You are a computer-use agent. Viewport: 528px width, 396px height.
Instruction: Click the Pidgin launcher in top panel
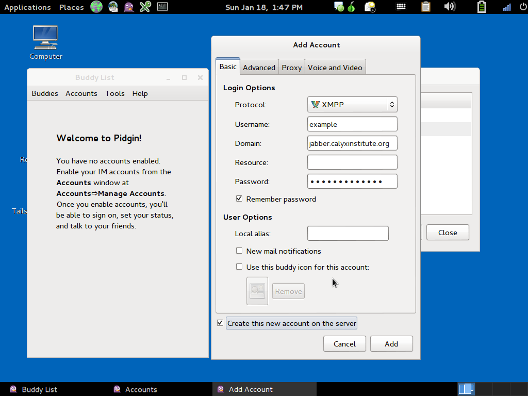click(x=129, y=7)
